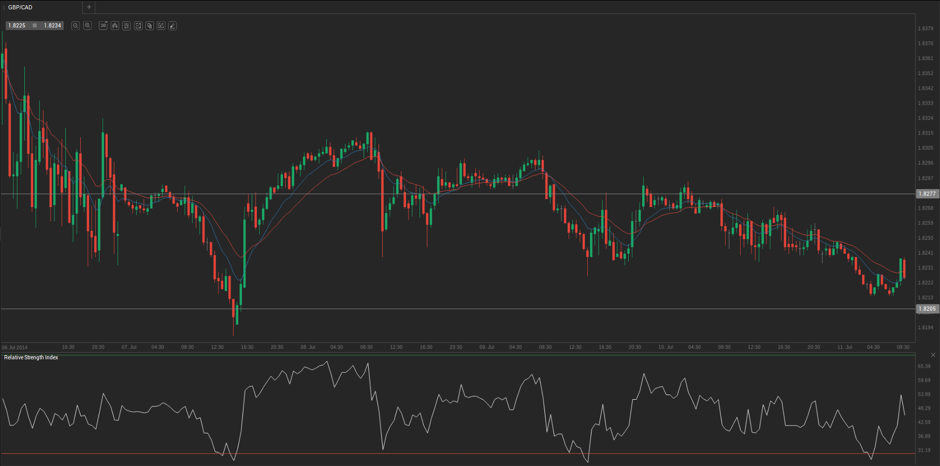Open the 30-minute timeframe selector
Viewport: 940px width, 466px height.
click(103, 25)
